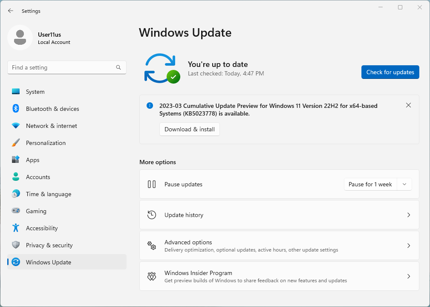
Task: Click the Accounts person icon
Action: tap(16, 177)
